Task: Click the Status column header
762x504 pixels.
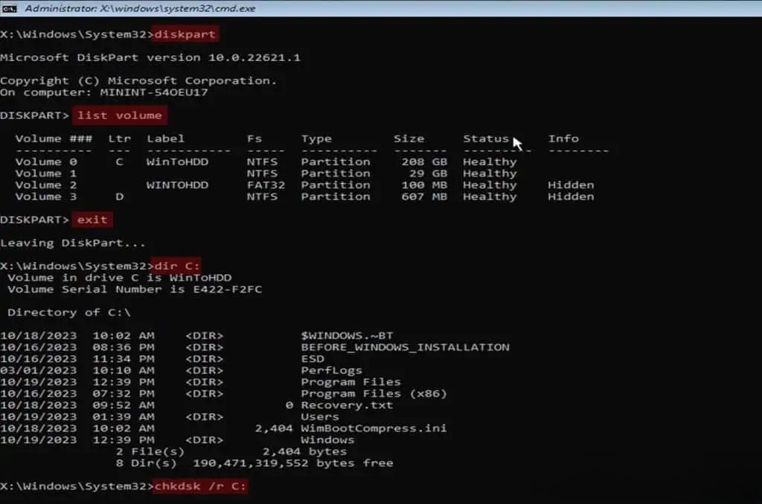Action: 485,138
